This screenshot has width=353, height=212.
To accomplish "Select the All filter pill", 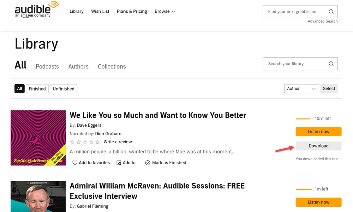I will pos(19,88).
